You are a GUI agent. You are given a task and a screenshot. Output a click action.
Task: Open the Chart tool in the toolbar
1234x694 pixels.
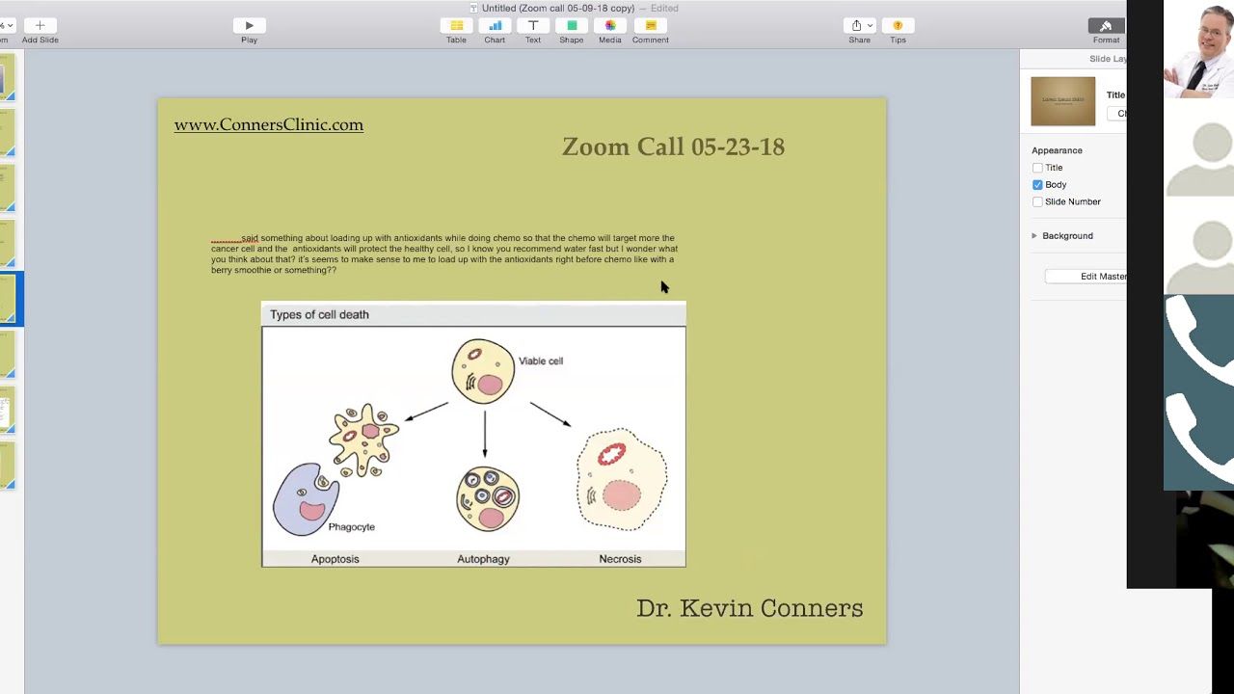point(495,25)
